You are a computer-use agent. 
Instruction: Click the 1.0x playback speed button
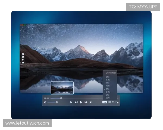105,102
